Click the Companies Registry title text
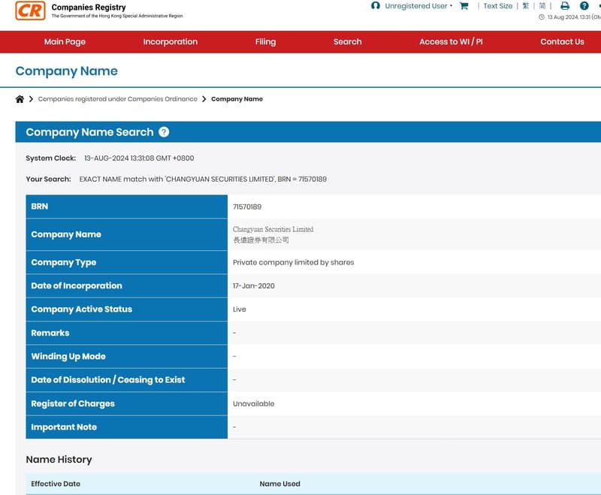Viewport: 601px width, 495px height. 89,8
